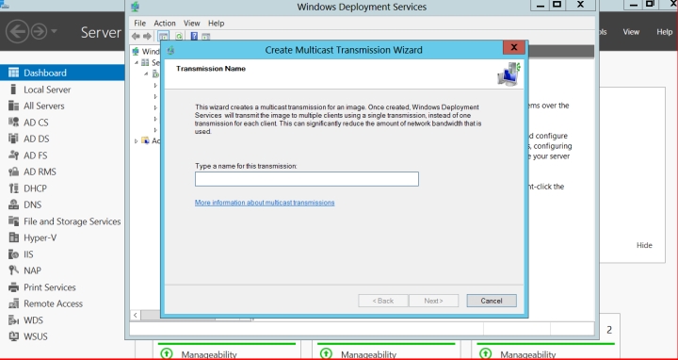The width and height of the screenshot is (678, 360).
Task: Expand the Active Directory tree node arrow
Action: pyautogui.click(x=137, y=141)
